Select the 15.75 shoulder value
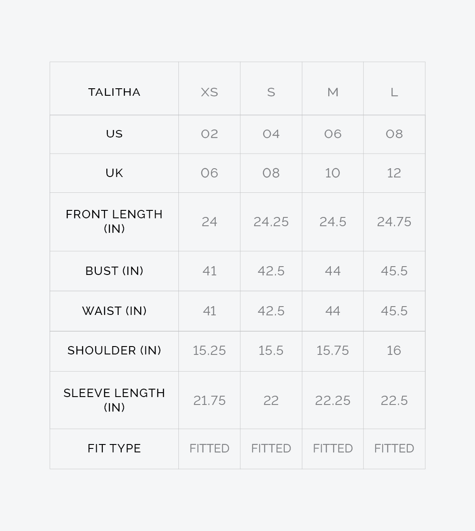This screenshot has height=531, width=475. (333, 350)
